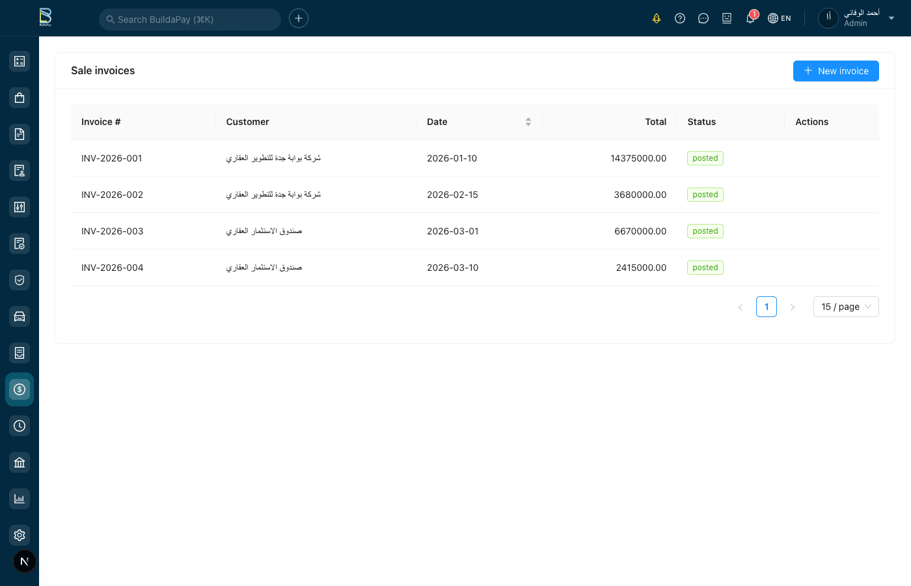
Task: Click the clock icon in sidebar
Action: [20, 426]
